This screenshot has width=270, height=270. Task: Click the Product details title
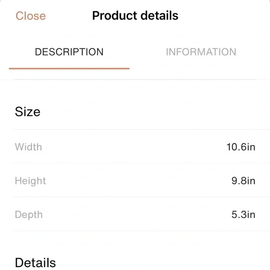point(135,15)
